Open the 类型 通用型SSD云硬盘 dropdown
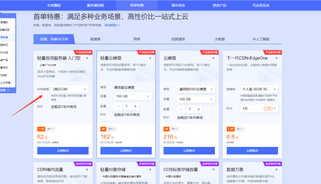Viewport: 321px width, 184px height. [x=196, y=89]
